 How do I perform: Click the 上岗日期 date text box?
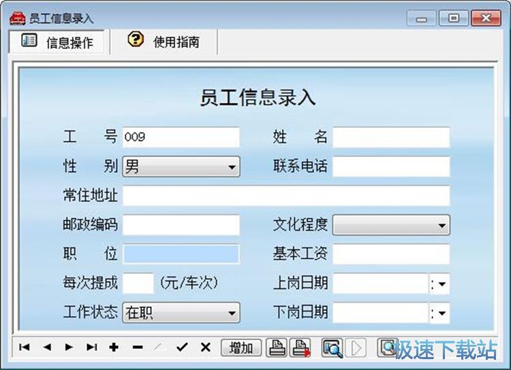pyautogui.click(x=381, y=284)
